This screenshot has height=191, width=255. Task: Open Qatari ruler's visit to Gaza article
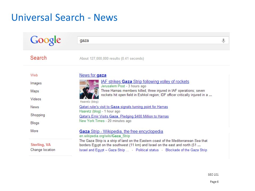(x=124, y=107)
